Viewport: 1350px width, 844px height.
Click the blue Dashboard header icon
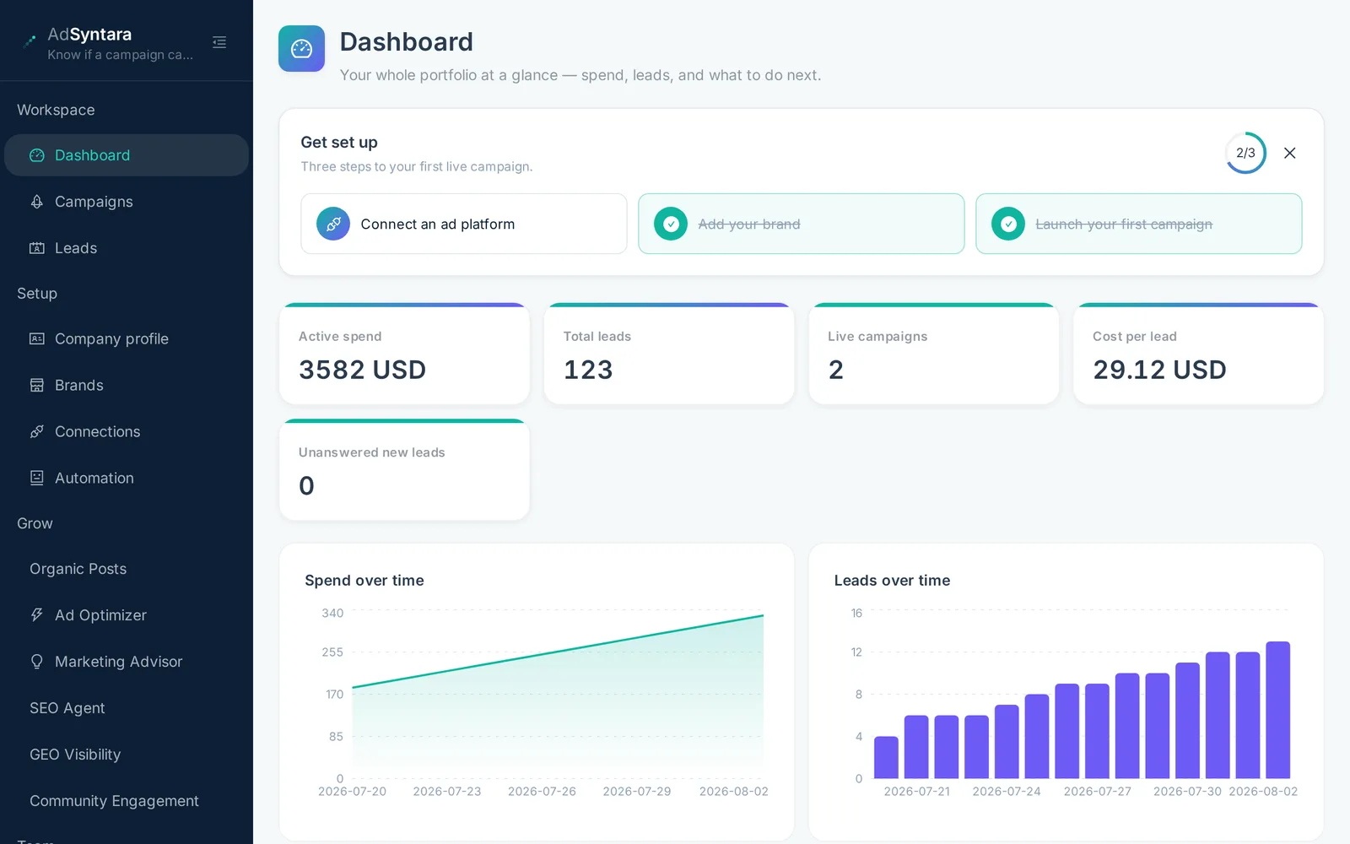(301, 49)
